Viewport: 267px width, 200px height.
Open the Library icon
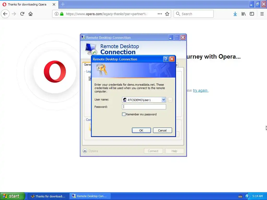tap(244, 14)
